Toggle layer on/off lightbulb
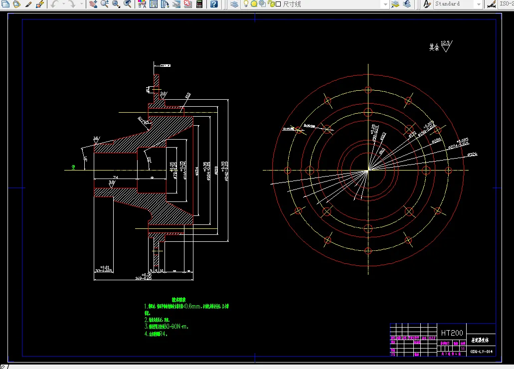 246,4
